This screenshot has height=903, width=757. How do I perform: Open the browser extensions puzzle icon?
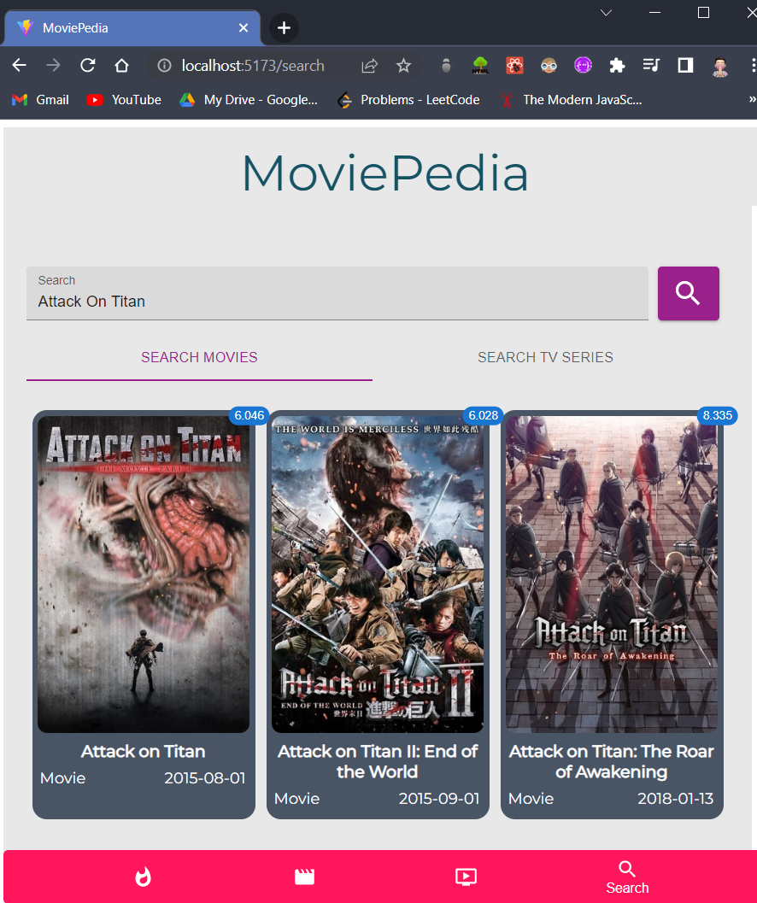(617, 65)
